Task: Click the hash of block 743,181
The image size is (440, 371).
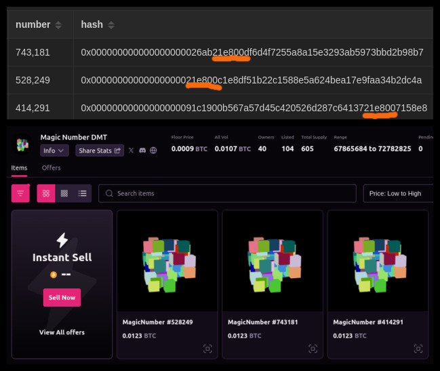Action: (x=252, y=52)
